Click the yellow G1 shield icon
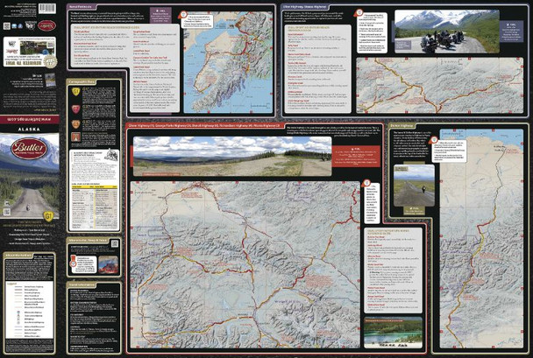 (77, 91)
